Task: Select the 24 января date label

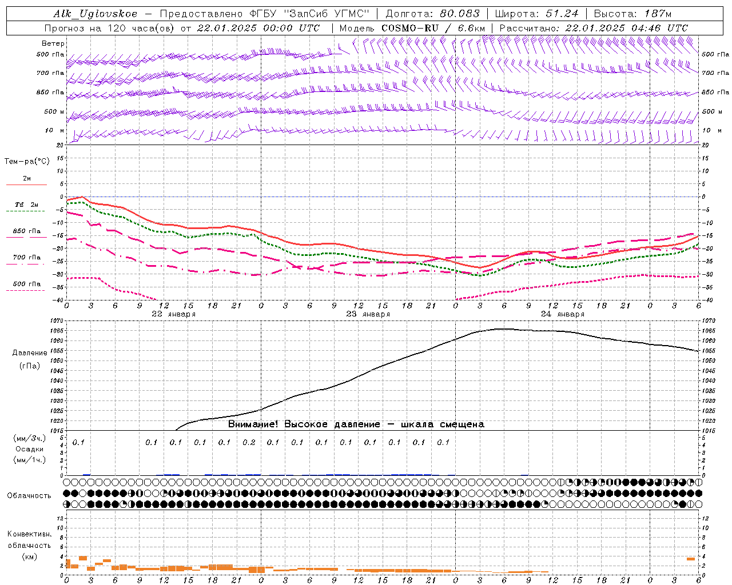Action: tap(563, 314)
